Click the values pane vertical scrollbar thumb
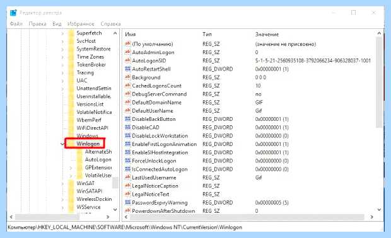 [x=379, y=82]
